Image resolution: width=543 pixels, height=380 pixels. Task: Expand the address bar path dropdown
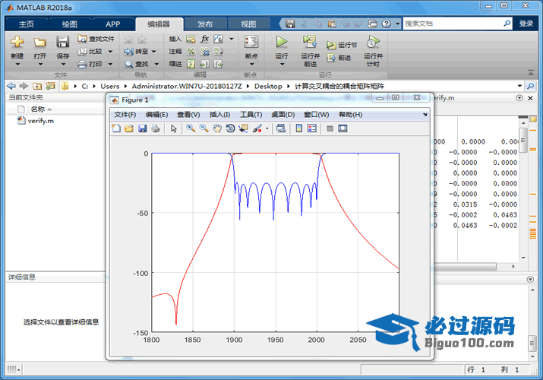(x=519, y=86)
